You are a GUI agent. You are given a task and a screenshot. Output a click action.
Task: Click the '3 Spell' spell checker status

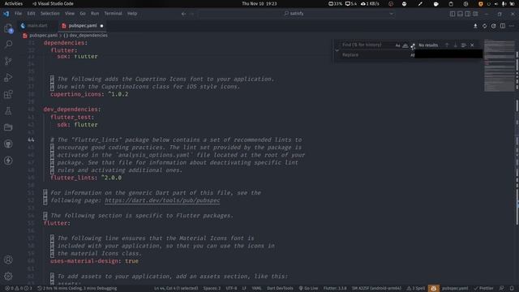416,289
